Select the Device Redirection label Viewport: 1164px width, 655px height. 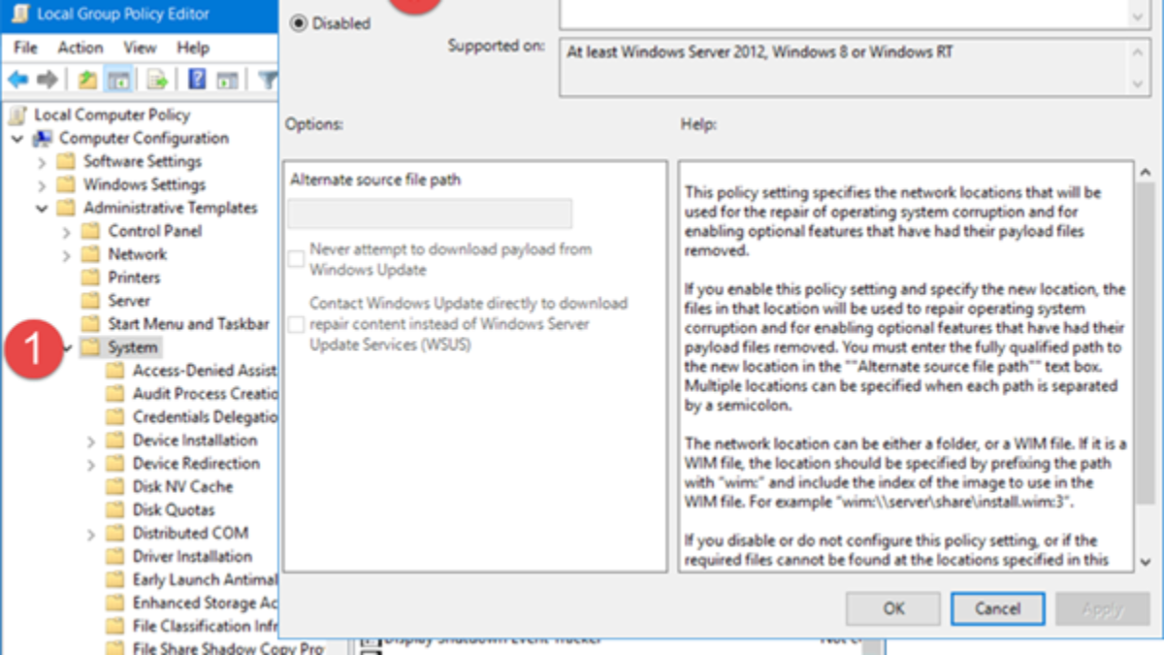(x=196, y=464)
